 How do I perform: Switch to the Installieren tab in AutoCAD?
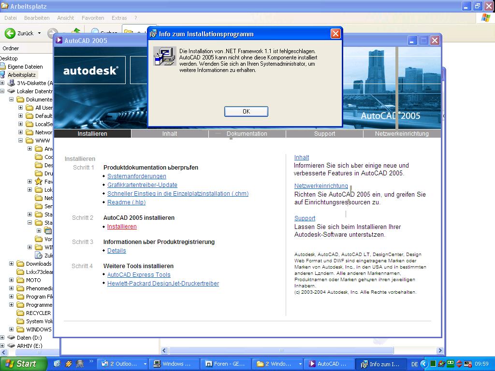point(92,133)
